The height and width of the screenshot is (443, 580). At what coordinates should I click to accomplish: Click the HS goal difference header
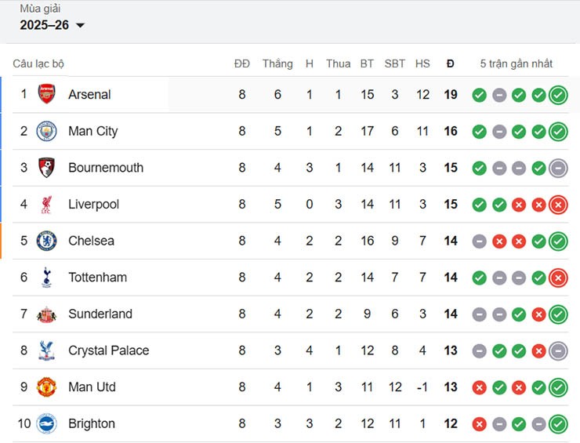click(x=422, y=64)
